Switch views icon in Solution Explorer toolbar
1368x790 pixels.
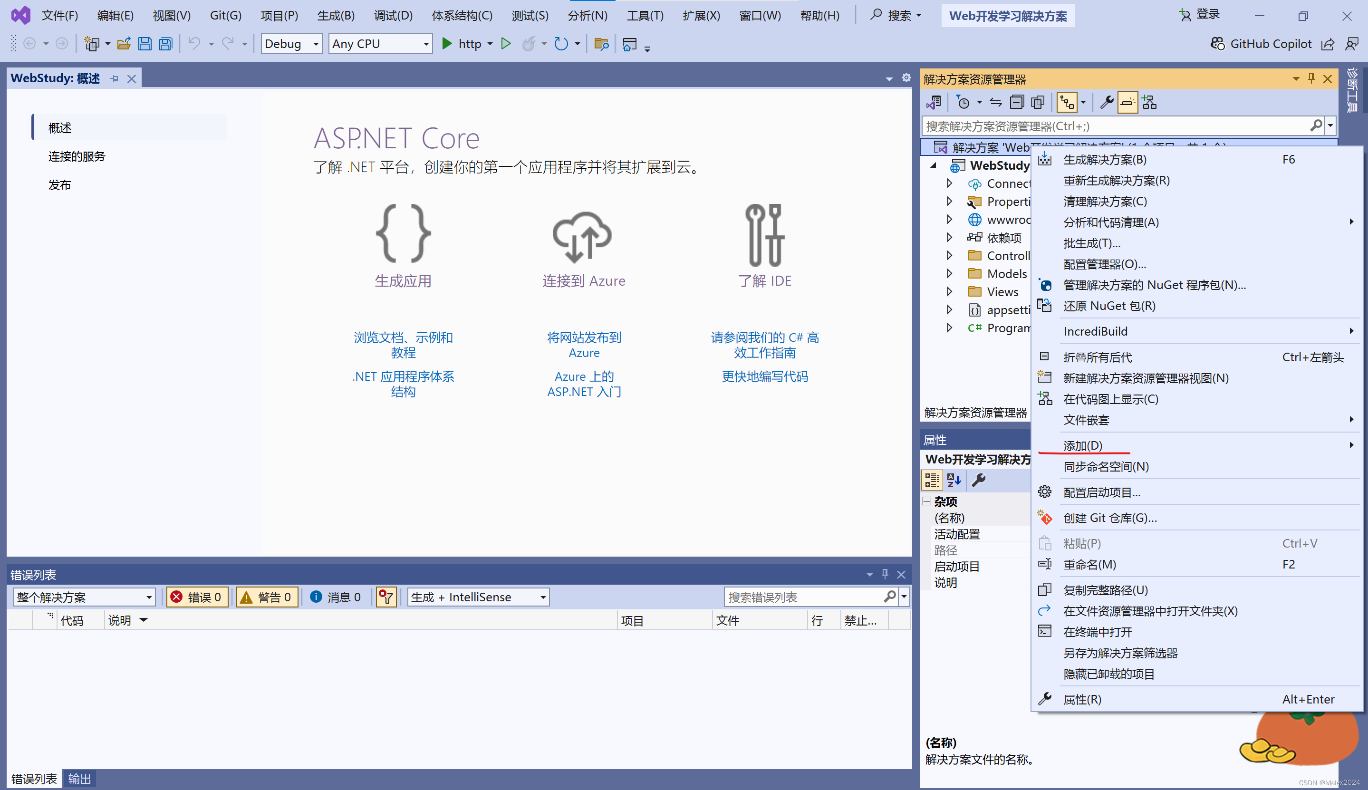934,102
